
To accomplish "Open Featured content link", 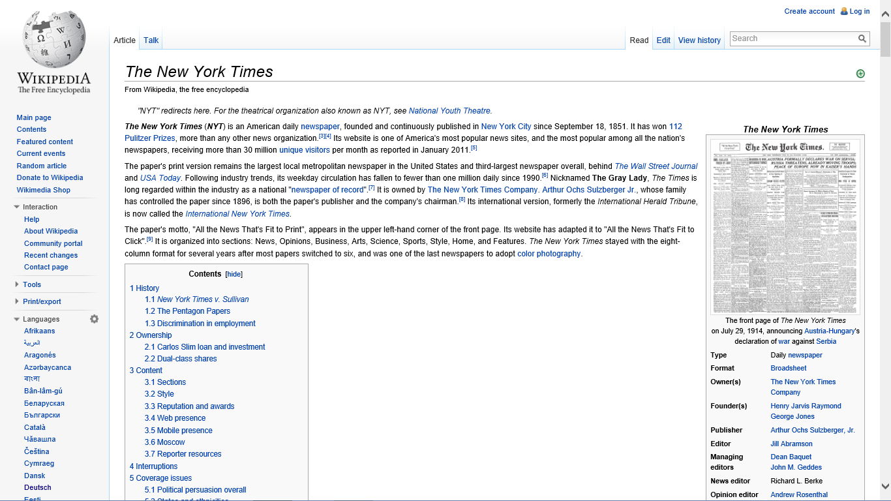I will coord(45,142).
